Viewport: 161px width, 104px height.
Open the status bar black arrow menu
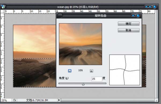tap(59, 100)
